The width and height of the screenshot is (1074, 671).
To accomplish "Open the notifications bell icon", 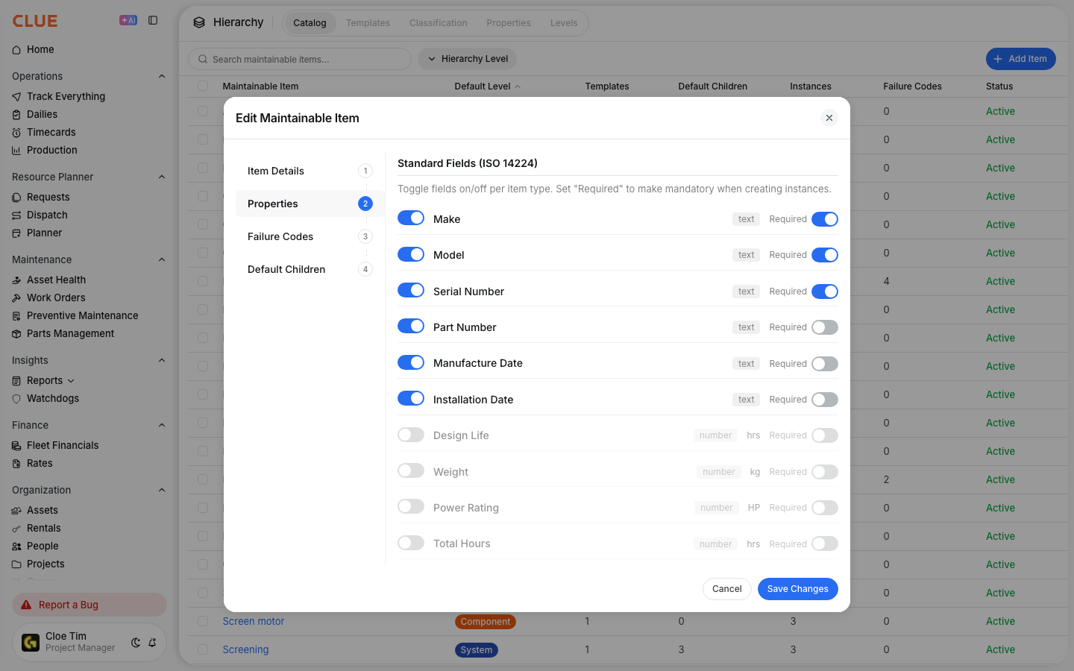I will (152, 643).
